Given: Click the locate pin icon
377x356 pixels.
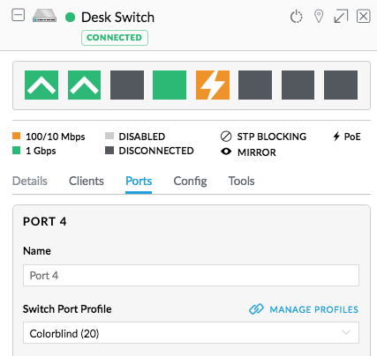Looking at the screenshot, I should click(319, 16).
